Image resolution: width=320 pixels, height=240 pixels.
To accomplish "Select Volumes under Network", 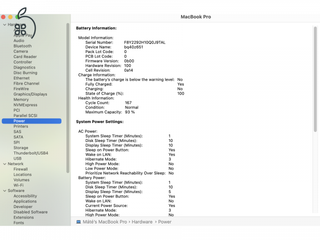I will [x=21, y=180].
